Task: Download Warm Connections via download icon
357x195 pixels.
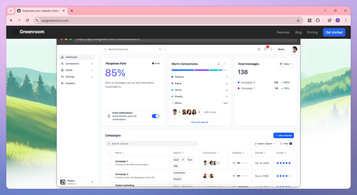Action: click(x=218, y=64)
